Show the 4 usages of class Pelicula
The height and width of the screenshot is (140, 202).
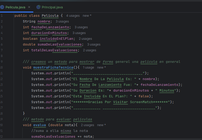(x=73, y=16)
